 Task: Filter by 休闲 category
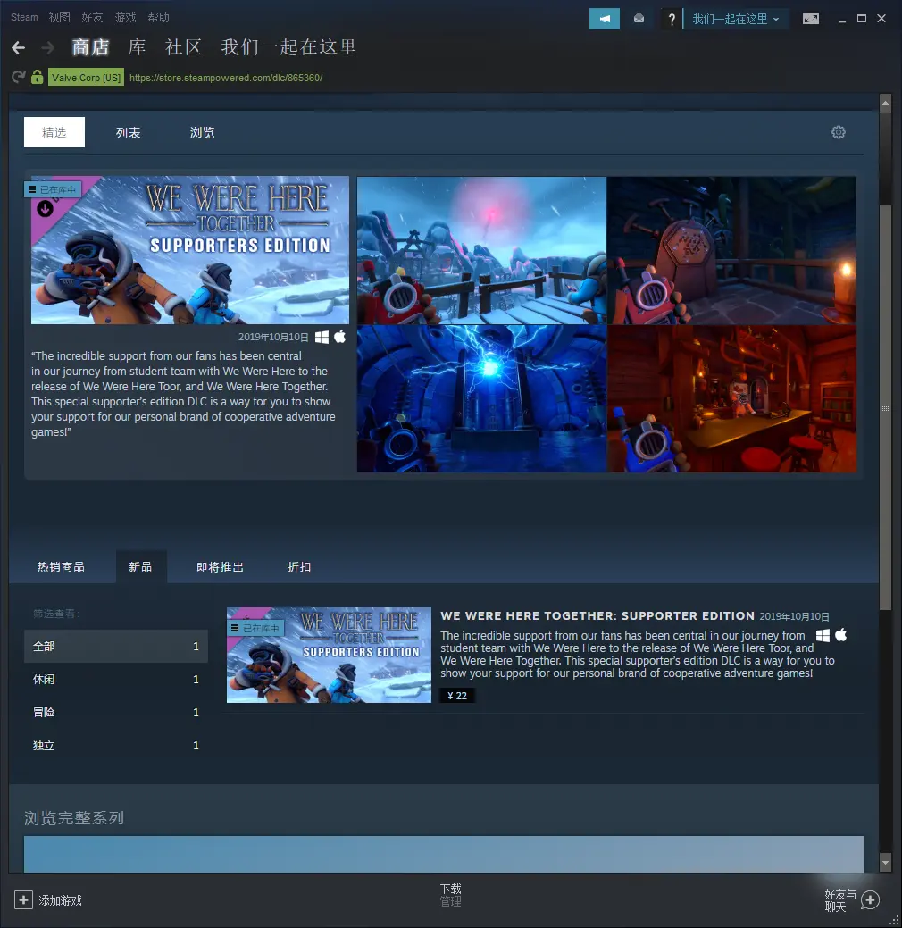116,680
